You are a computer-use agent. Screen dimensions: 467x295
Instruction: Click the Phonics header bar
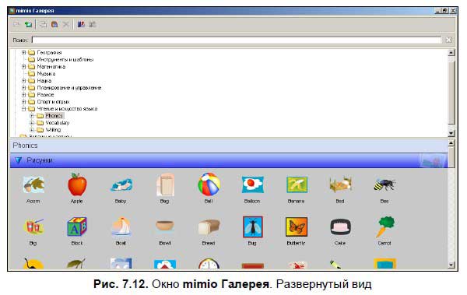(x=229, y=146)
